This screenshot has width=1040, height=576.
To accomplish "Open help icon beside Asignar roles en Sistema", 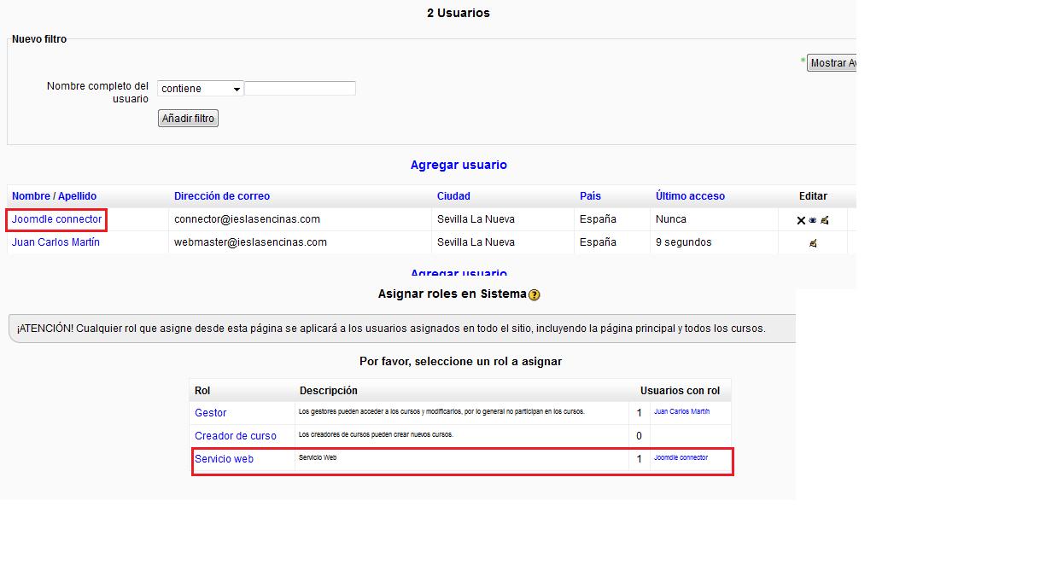I will click(535, 295).
